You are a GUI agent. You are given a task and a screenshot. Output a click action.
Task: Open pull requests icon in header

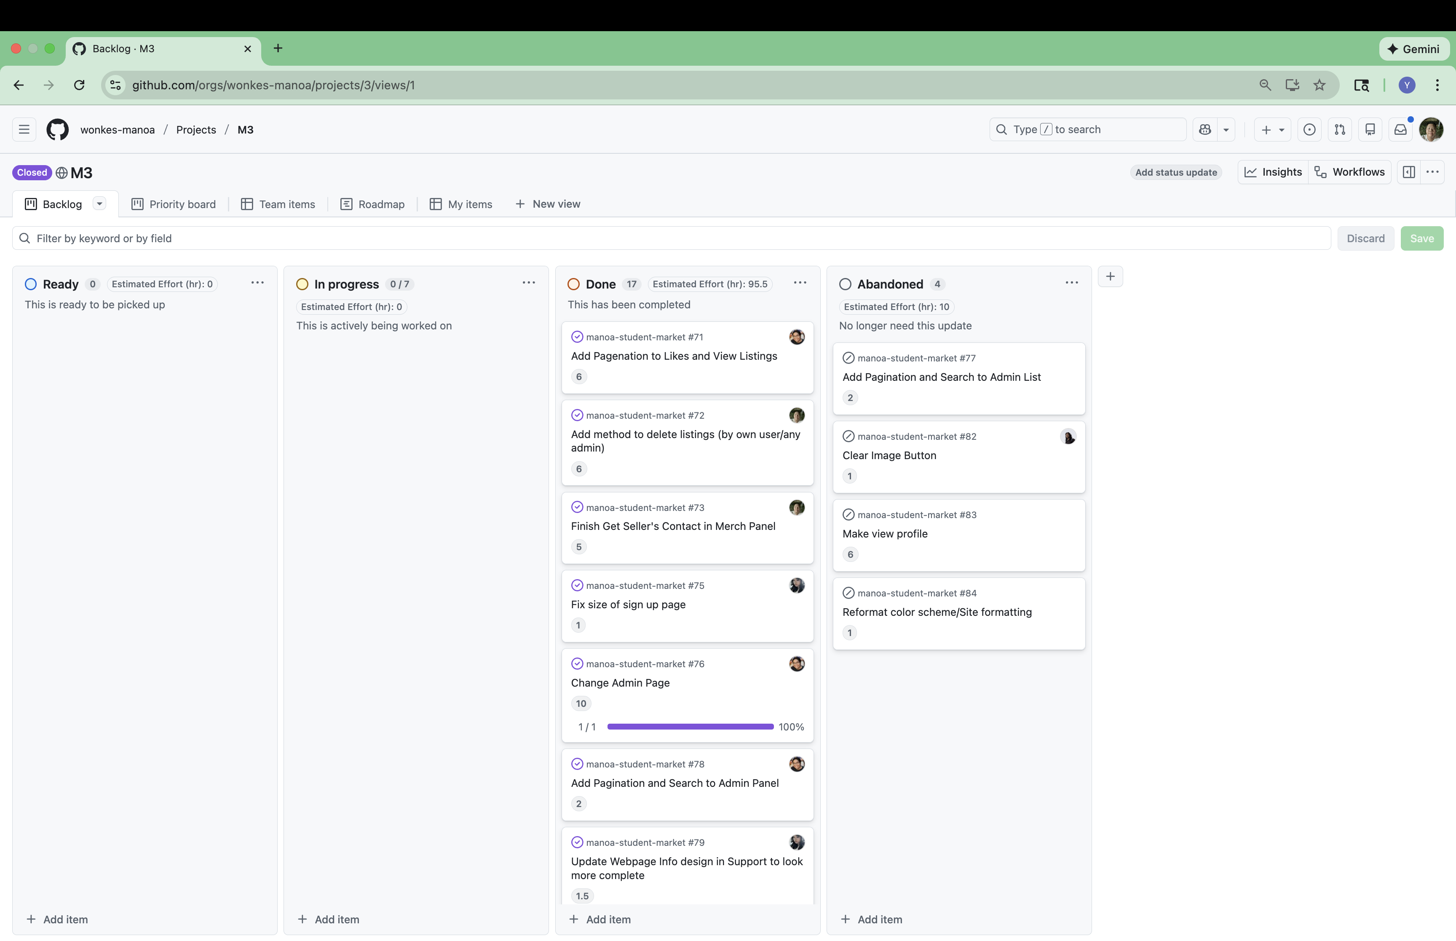(x=1340, y=130)
